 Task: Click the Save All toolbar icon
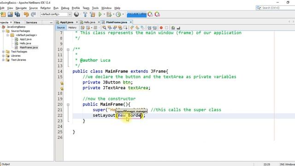(x=18, y=14)
